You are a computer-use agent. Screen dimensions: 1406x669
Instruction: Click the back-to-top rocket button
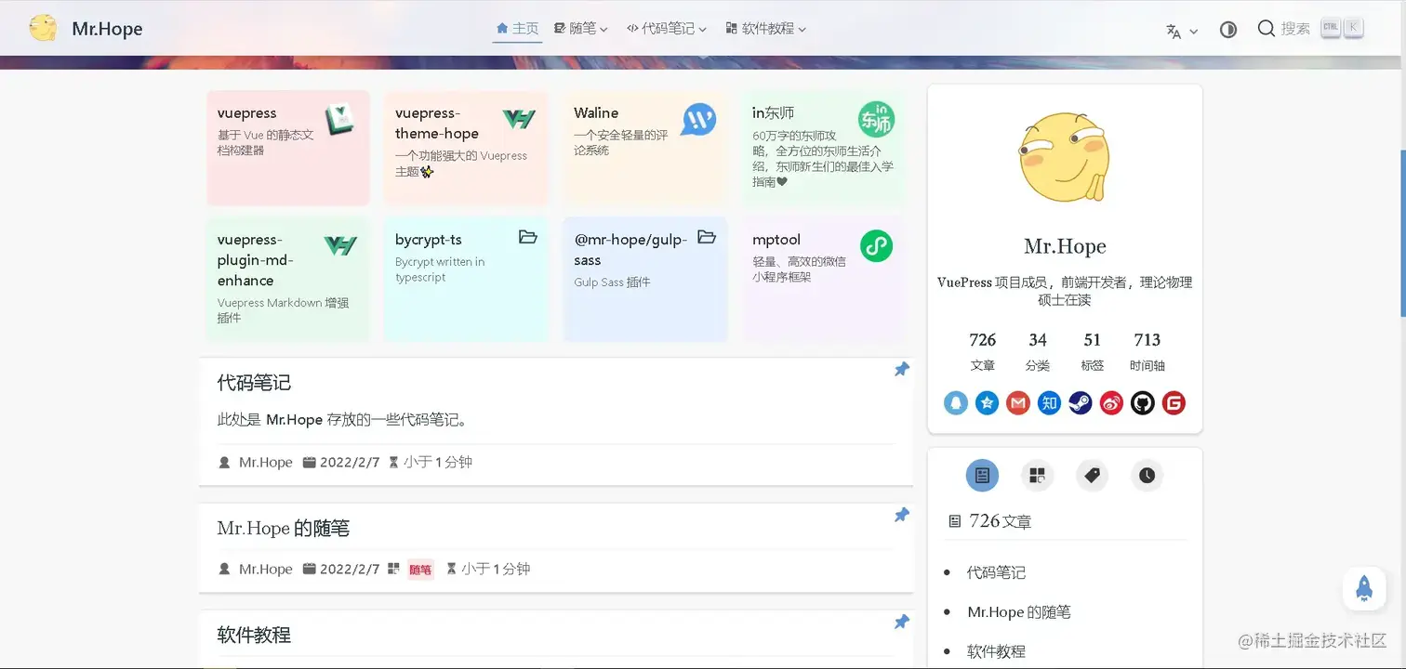click(x=1364, y=588)
